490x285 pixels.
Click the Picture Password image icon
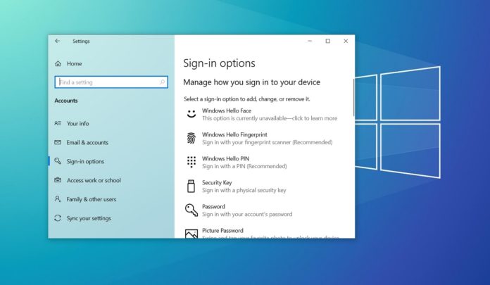[x=191, y=234]
